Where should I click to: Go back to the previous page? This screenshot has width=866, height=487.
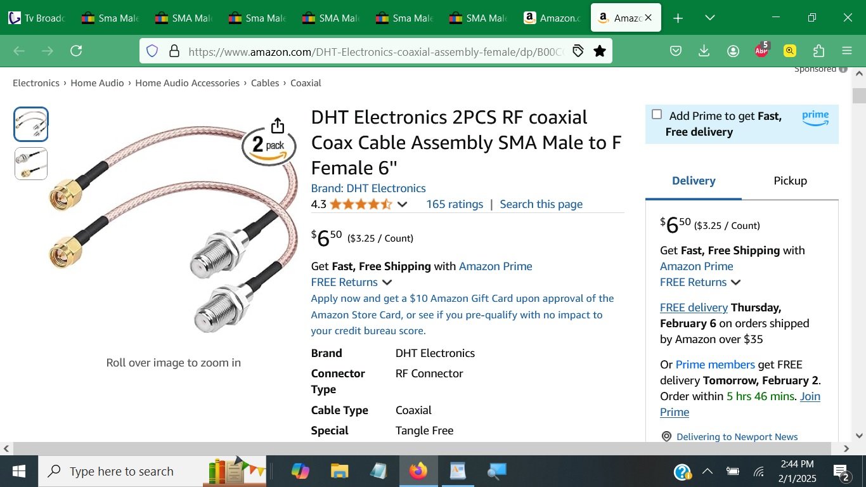(19, 51)
